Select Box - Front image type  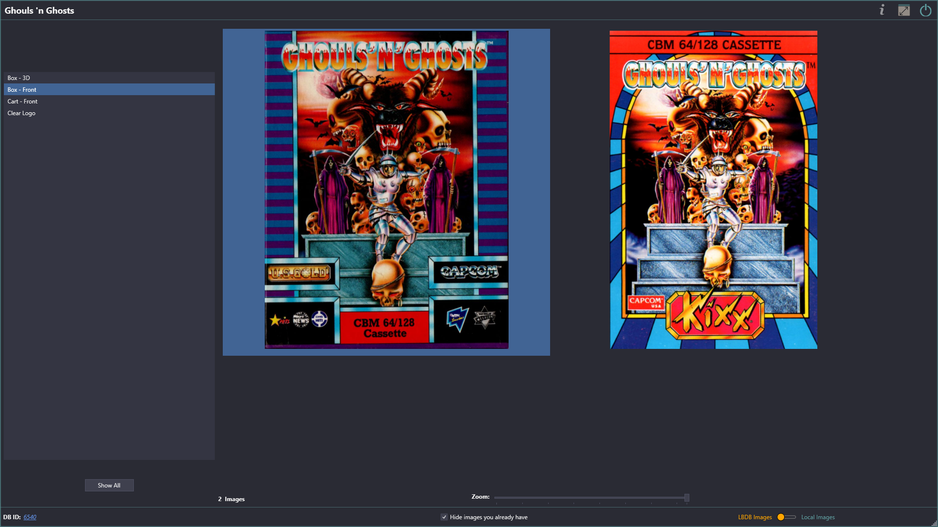click(x=109, y=90)
